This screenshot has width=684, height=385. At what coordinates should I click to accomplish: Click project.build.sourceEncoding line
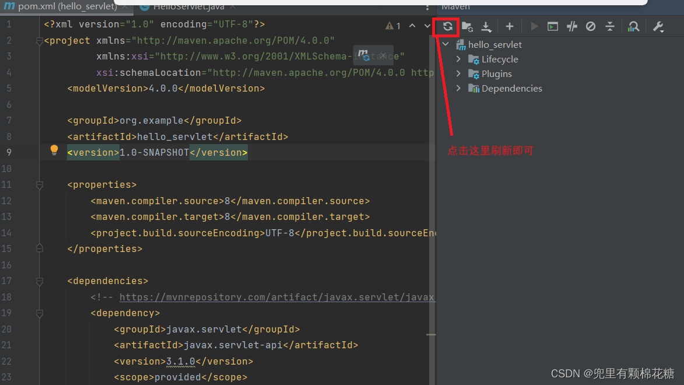[264, 233]
